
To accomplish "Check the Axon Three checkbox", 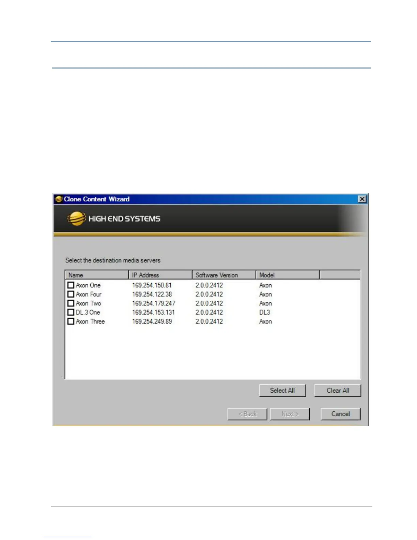I will (71, 321).
